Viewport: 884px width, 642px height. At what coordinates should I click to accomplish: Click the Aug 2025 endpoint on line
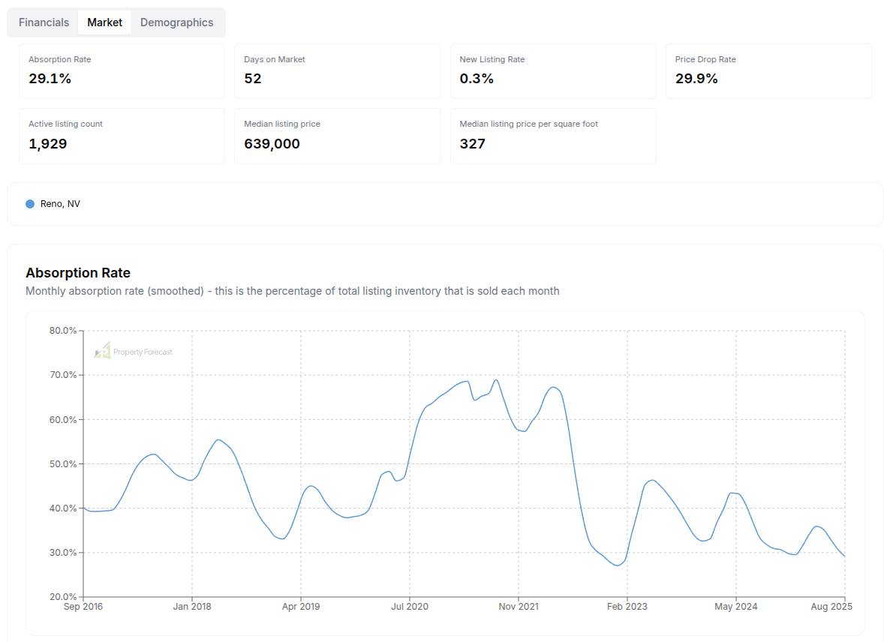844,556
